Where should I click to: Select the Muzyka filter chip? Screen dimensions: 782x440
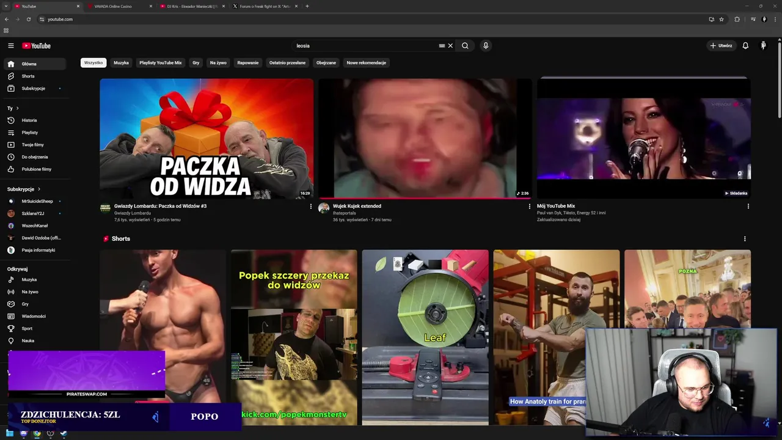click(121, 63)
